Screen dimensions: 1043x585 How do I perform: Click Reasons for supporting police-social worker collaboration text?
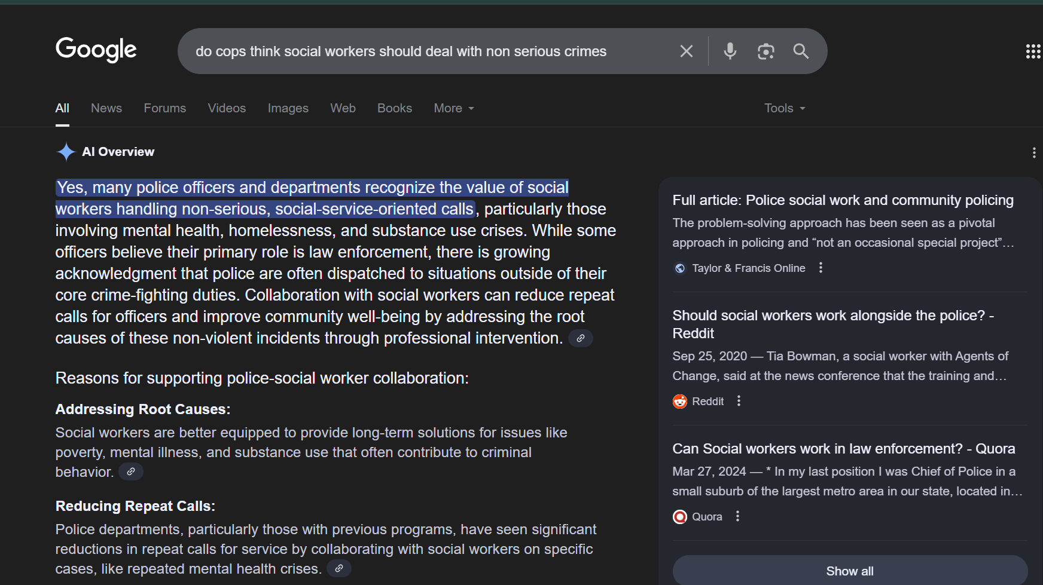tap(262, 378)
